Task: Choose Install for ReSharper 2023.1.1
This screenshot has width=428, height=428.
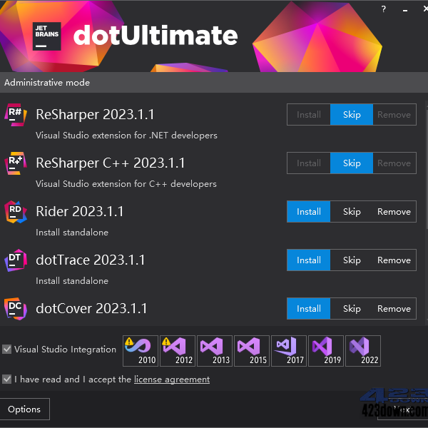Action: point(309,115)
